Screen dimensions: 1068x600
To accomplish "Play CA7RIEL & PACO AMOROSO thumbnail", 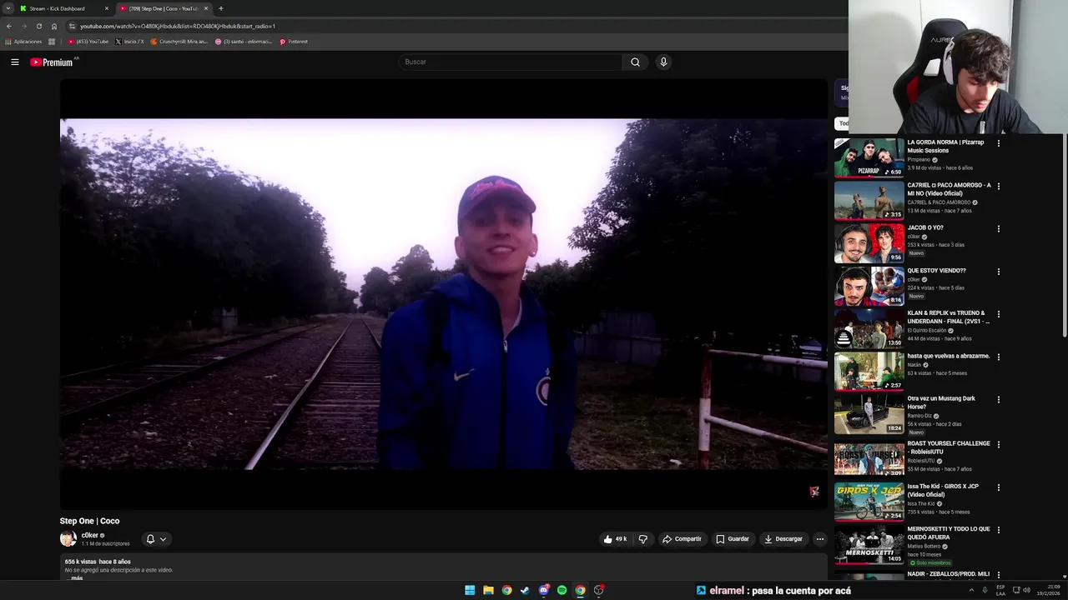I will (869, 201).
